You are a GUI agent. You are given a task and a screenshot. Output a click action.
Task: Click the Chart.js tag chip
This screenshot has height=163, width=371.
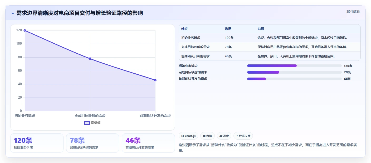click(x=188, y=136)
